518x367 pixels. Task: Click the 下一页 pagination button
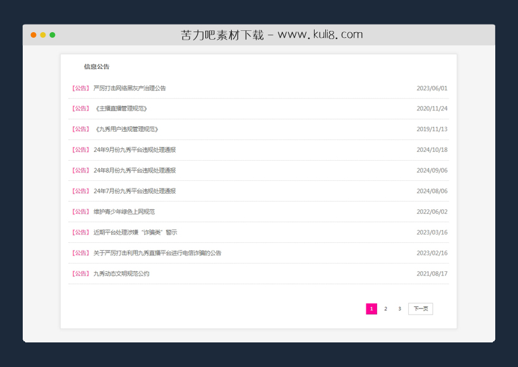(421, 308)
